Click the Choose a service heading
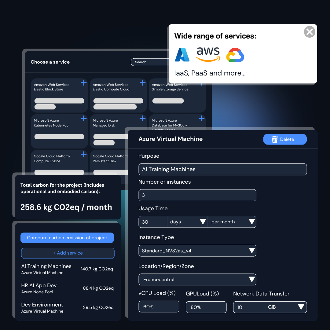The width and height of the screenshot is (330, 330). coord(50,62)
